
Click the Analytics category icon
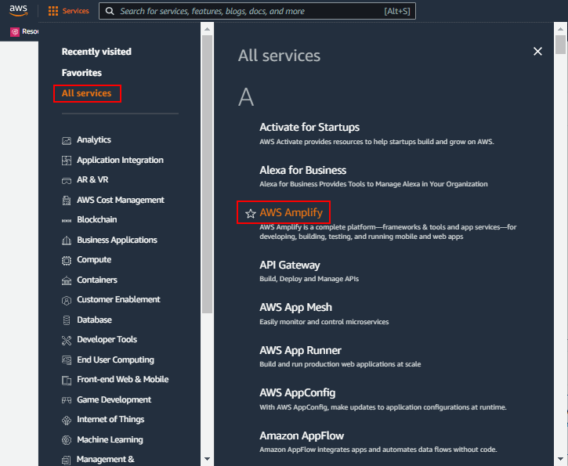tap(67, 140)
